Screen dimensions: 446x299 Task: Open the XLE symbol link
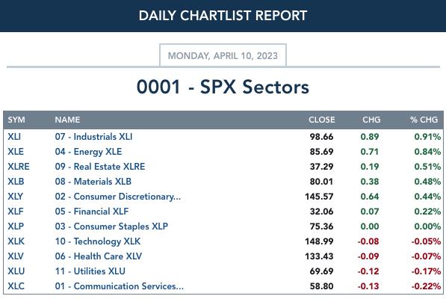point(16,152)
